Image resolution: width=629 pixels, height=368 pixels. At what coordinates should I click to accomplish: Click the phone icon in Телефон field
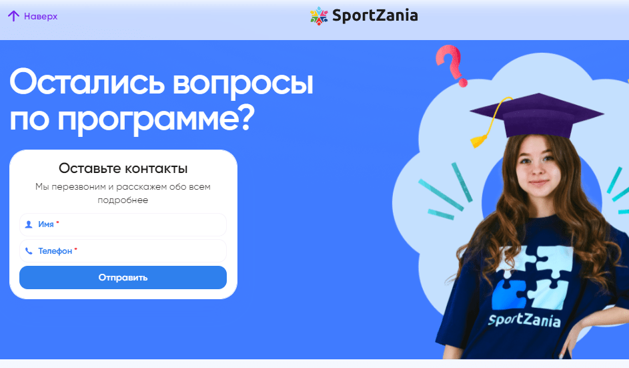tap(29, 251)
